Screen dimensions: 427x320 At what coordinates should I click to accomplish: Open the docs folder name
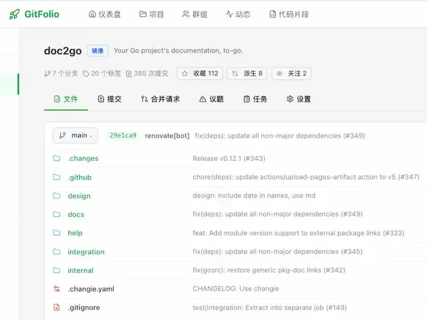point(76,215)
